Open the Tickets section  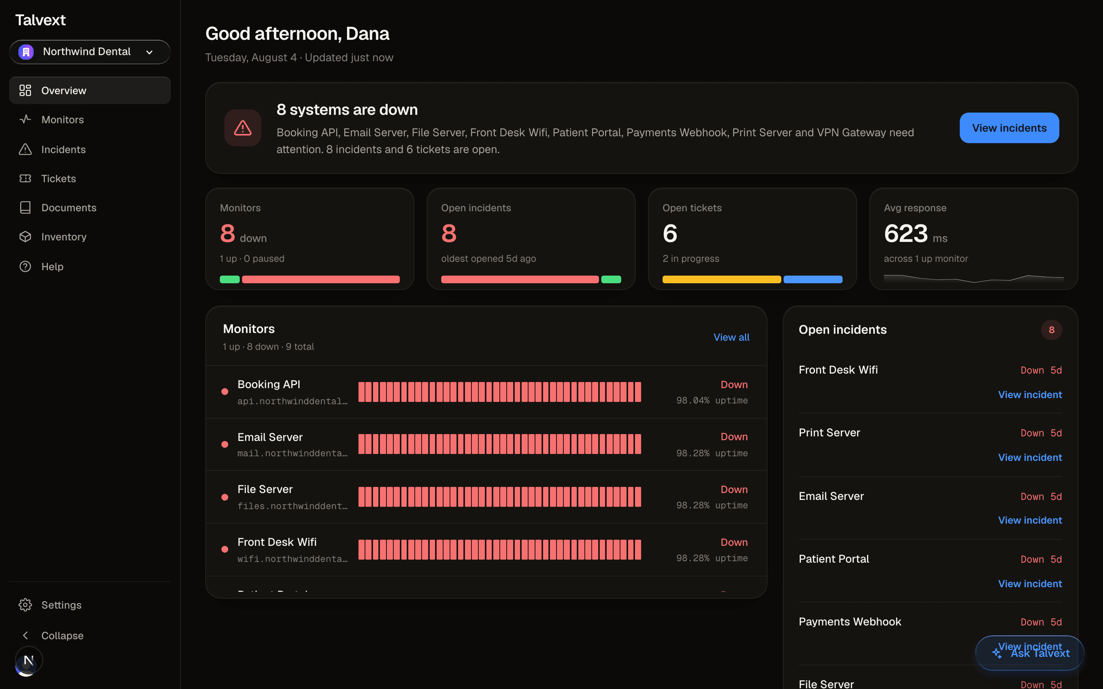(90, 178)
